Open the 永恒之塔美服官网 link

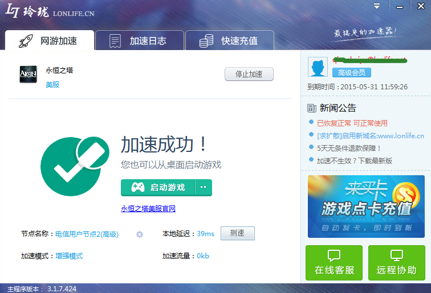tap(148, 208)
